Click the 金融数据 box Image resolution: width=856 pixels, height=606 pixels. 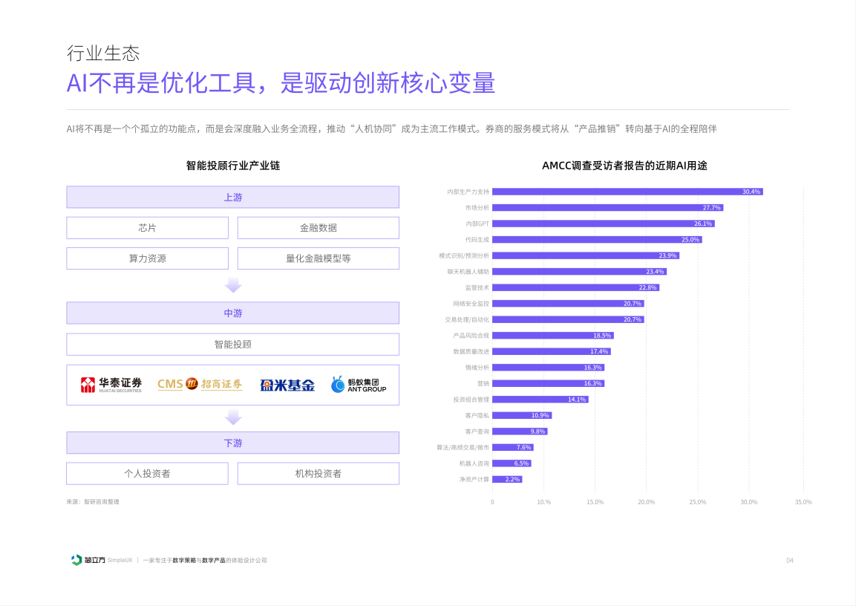click(x=318, y=228)
